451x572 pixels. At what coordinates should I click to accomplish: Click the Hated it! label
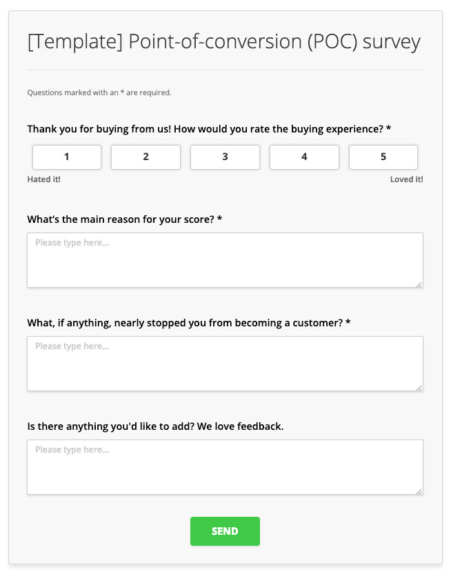[43, 179]
